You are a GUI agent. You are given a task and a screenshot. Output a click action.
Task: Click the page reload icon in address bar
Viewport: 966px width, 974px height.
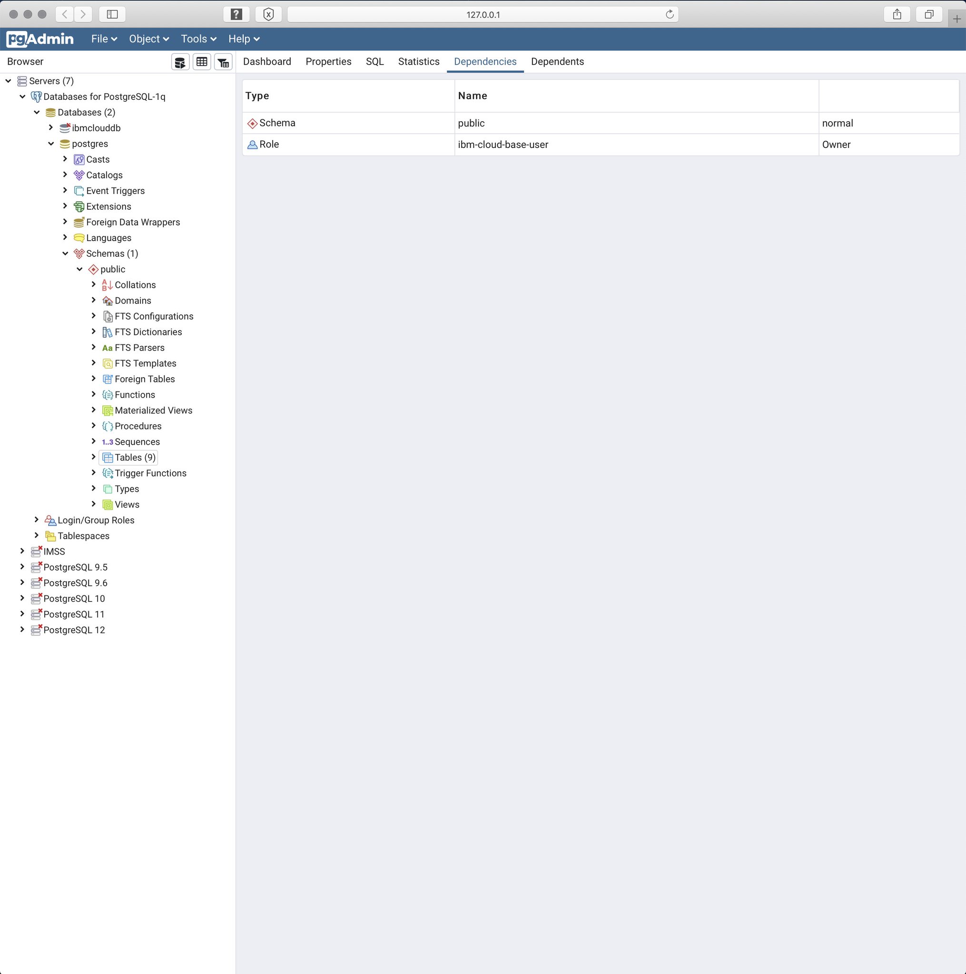point(670,14)
